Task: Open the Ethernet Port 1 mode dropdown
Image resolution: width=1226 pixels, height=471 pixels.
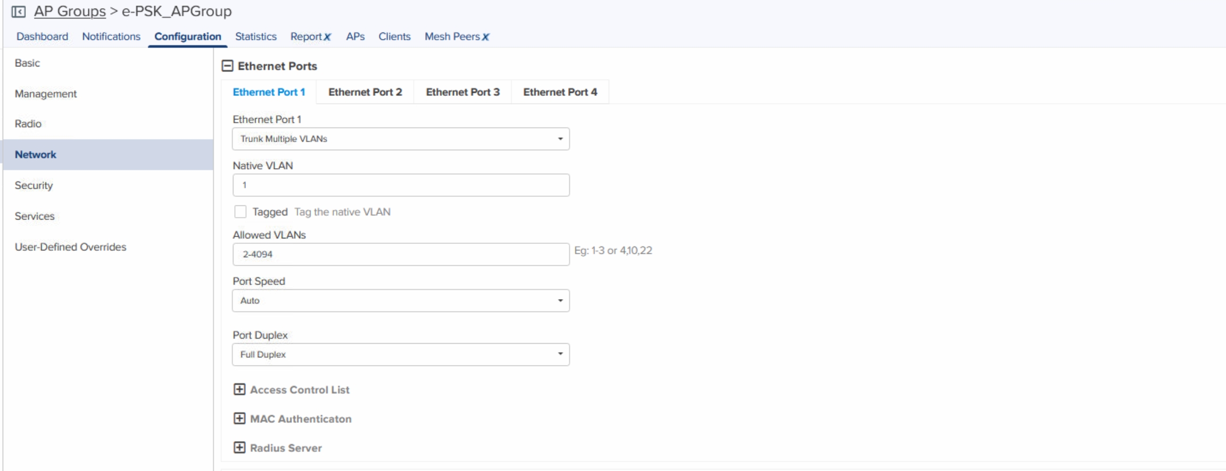Action: pyautogui.click(x=401, y=139)
